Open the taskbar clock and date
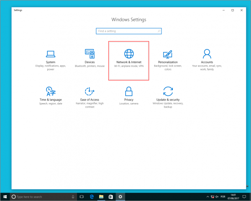This screenshot has width=251, height=201. (x=233, y=197)
